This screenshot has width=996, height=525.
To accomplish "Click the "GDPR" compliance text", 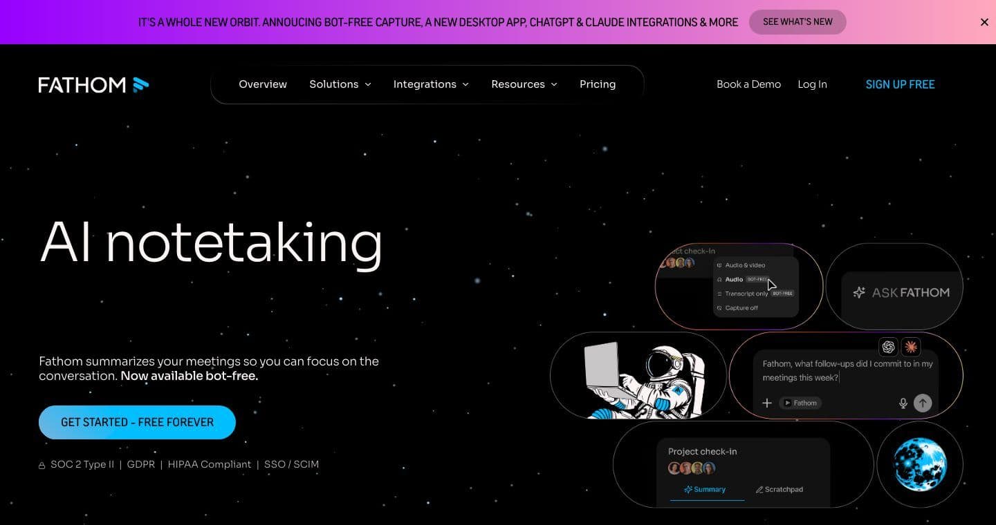I will point(141,464).
